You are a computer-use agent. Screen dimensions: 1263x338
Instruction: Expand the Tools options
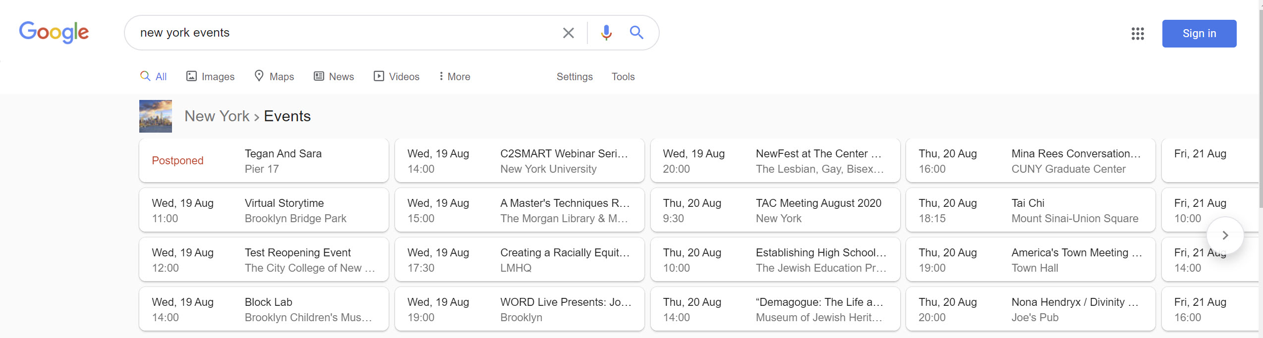623,77
